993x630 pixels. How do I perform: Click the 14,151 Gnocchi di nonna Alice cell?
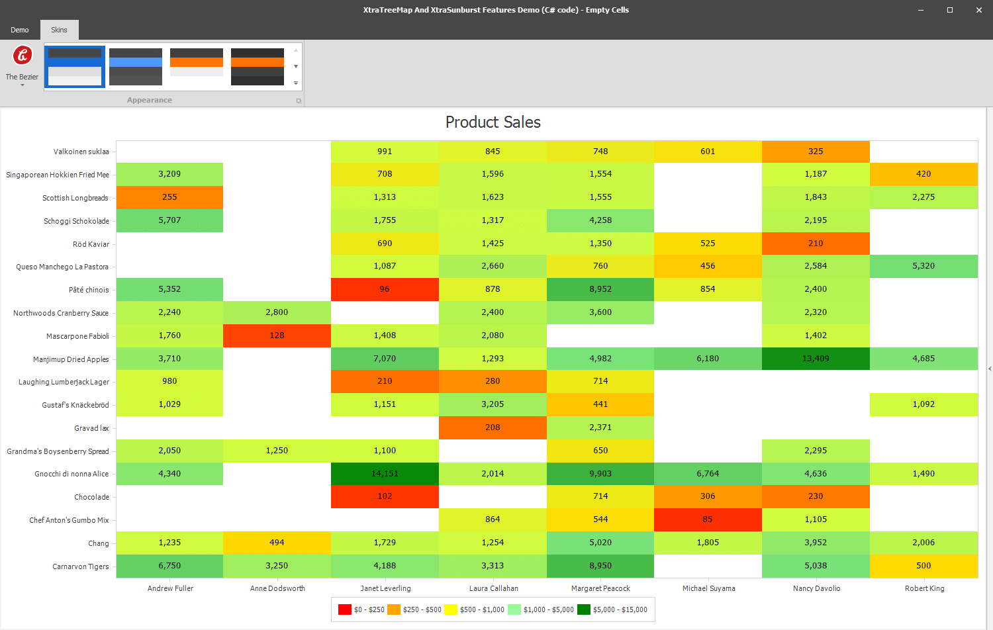[385, 474]
